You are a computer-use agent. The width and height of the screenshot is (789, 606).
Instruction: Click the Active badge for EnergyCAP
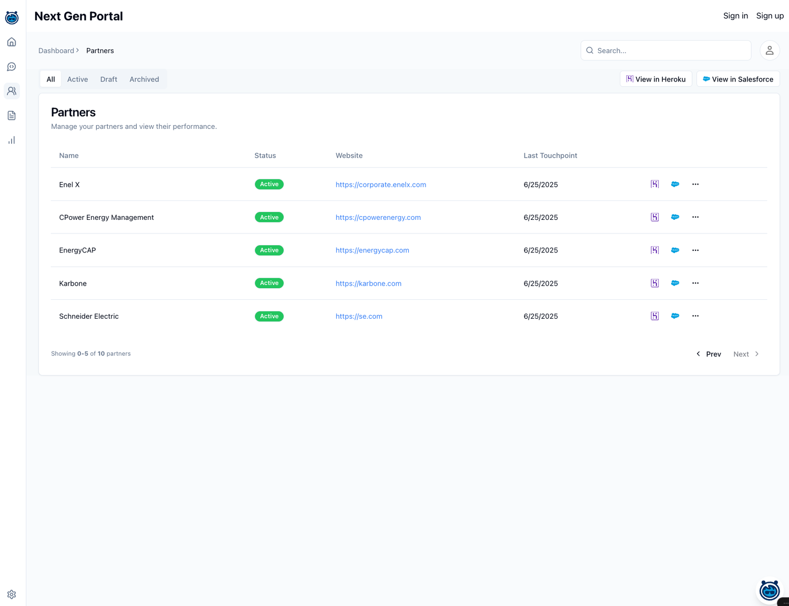tap(269, 250)
